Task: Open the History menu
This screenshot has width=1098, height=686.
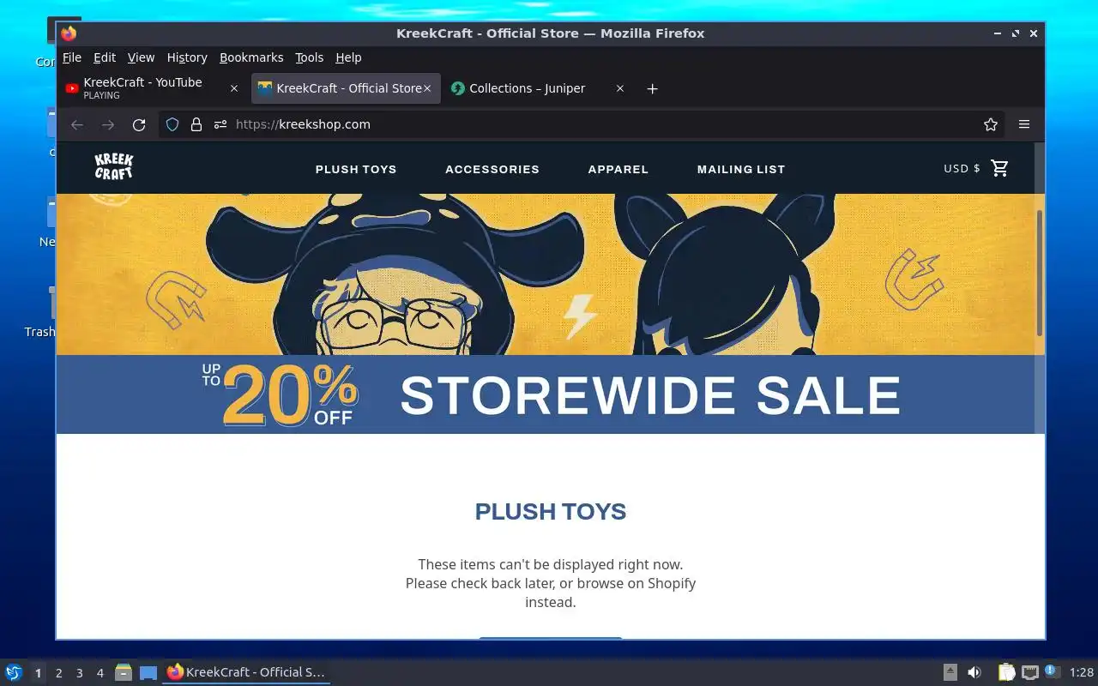Action: point(187,57)
